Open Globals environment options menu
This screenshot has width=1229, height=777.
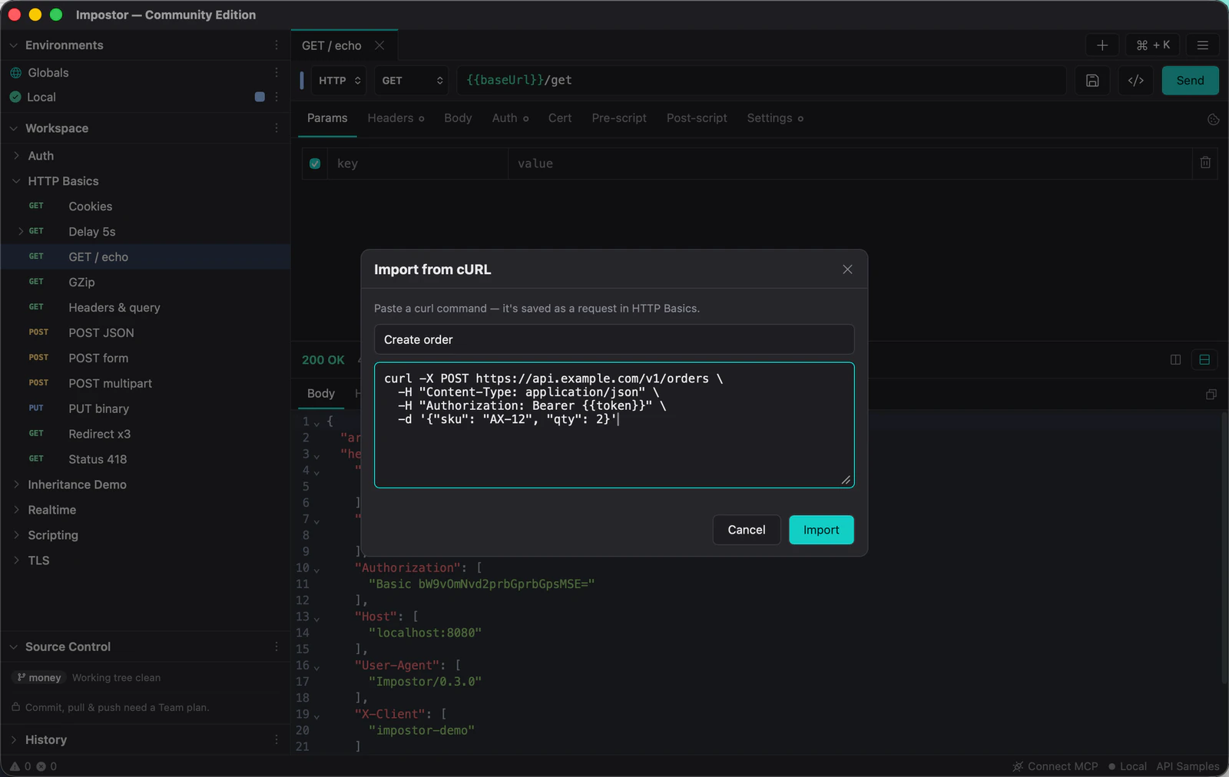click(x=277, y=72)
